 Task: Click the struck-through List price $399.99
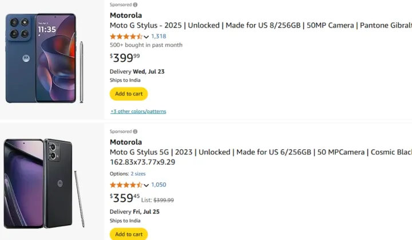pos(164,201)
